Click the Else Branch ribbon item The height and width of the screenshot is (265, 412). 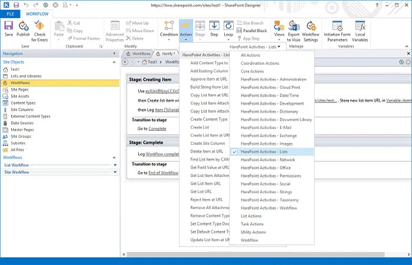pos(250,23)
